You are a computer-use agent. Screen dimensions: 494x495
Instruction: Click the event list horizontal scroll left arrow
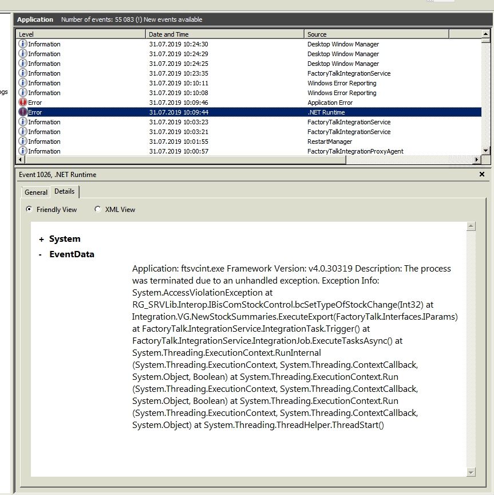click(x=21, y=160)
